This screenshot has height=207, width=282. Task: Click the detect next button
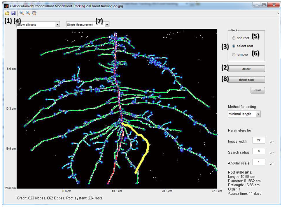pyautogui.click(x=246, y=80)
